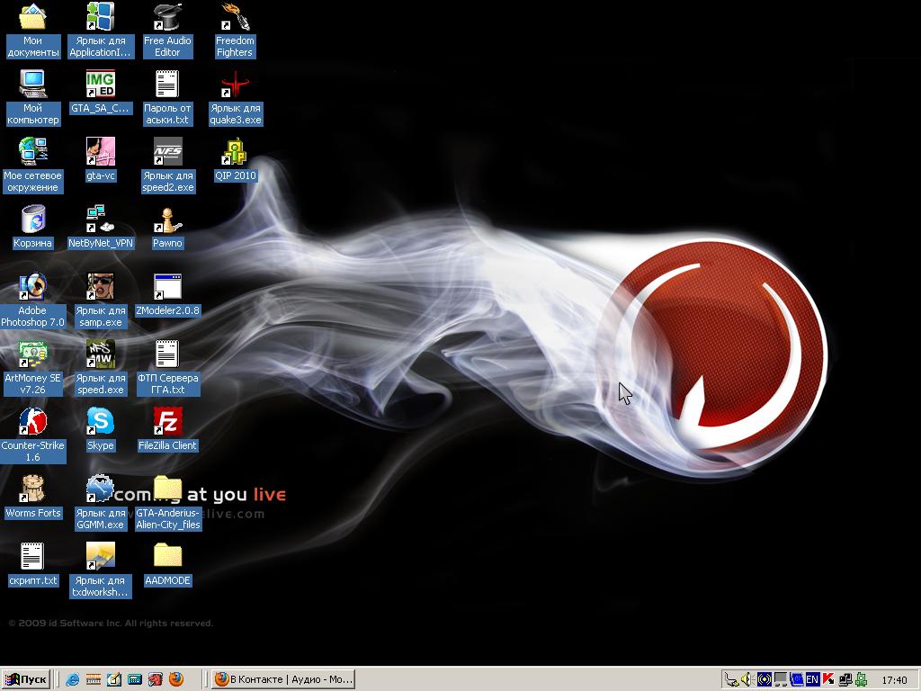Click the red dragon quick launch icon
Screen dimensions: 921x691
[155, 680]
